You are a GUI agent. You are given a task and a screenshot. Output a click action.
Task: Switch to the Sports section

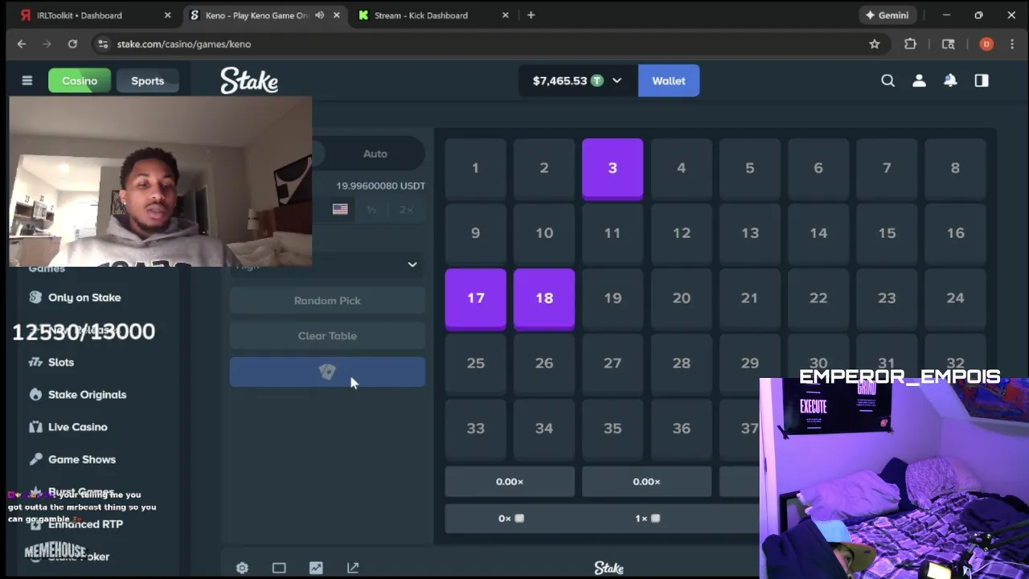click(147, 80)
